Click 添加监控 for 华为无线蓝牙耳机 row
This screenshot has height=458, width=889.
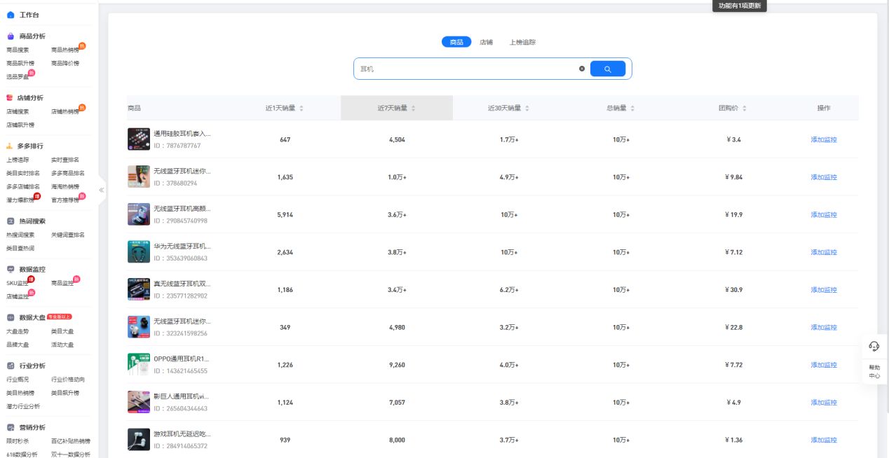(x=824, y=252)
